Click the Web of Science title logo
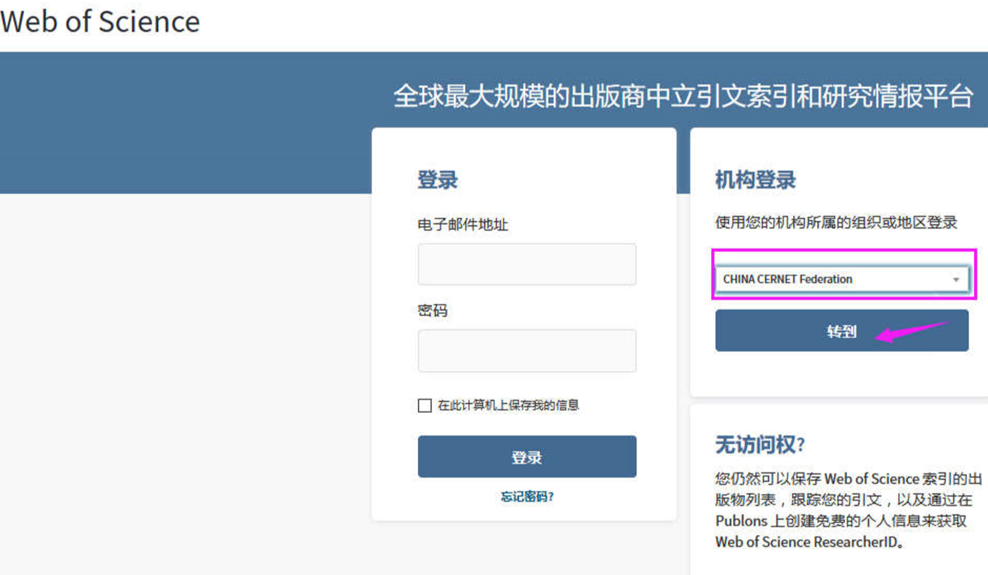This screenshot has height=575, width=988. tap(100, 21)
